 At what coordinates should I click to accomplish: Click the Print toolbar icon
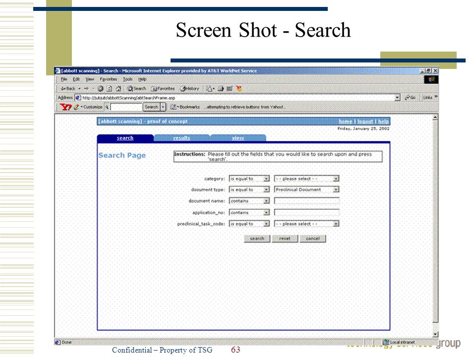221,89
